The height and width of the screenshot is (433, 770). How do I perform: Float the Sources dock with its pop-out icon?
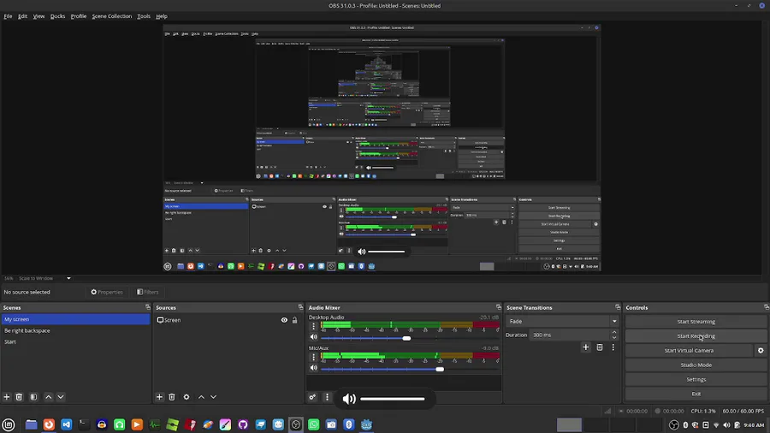pyautogui.click(x=300, y=307)
